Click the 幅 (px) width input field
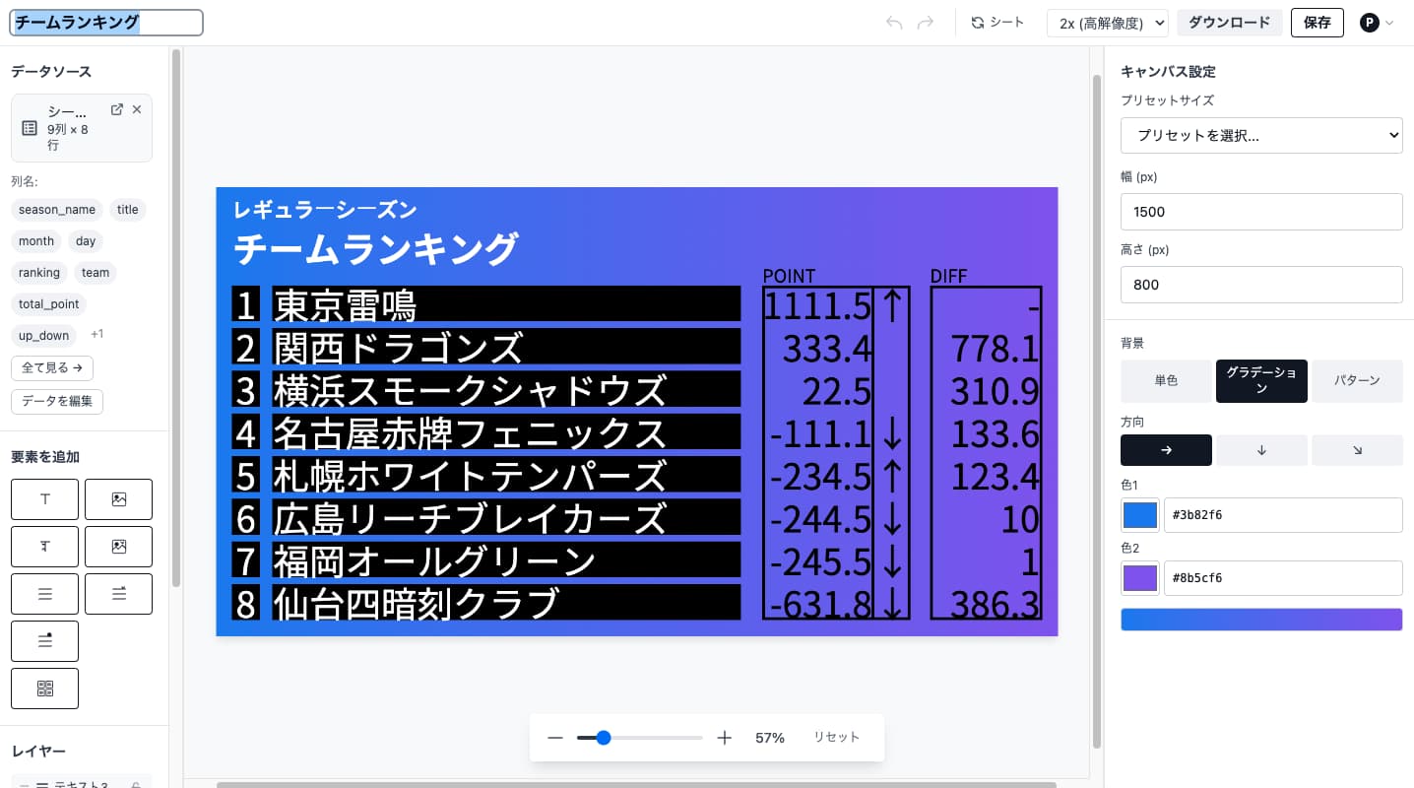Viewport: 1414px width, 788px height. point(1260,212)
